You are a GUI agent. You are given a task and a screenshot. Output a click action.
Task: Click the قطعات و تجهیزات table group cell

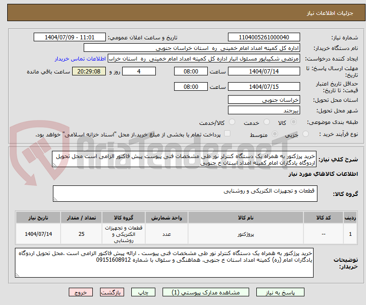click(124, 234)
